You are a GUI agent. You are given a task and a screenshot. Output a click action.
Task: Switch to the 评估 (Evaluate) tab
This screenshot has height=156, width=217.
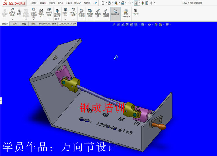pyautogui.click(x=33, y=24)
